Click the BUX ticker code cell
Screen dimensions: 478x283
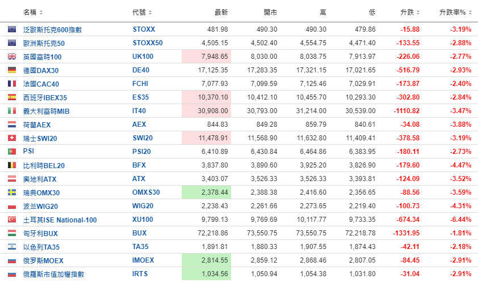(x=140, y=233)
